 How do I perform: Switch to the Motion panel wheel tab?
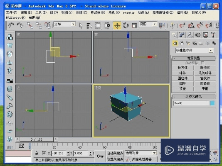(197, 35)
